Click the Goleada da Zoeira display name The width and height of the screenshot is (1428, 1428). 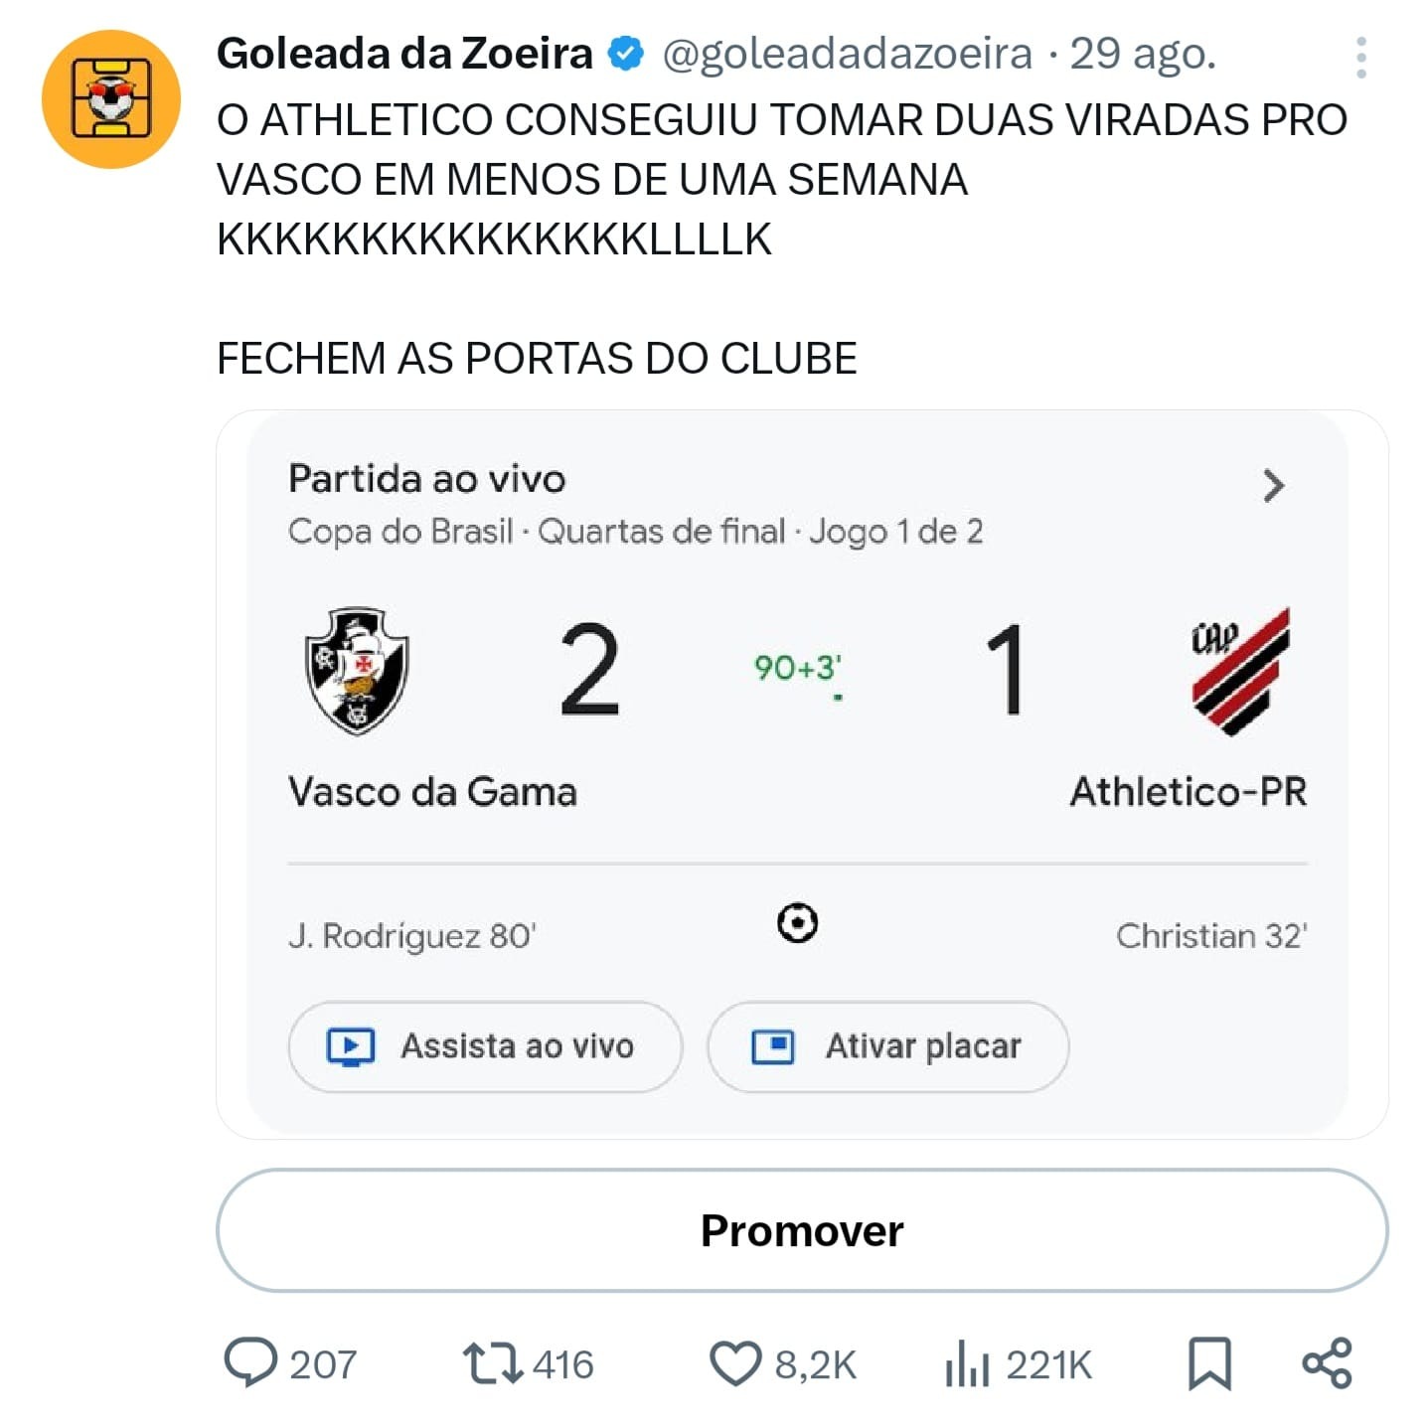pos(404,54)
